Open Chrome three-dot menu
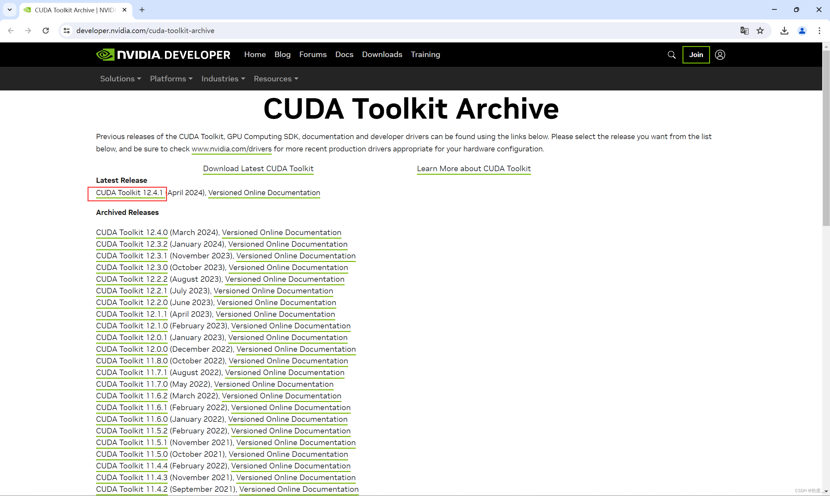 (x=819, y=31)
